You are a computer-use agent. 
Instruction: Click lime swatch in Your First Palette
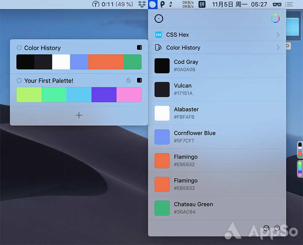tap(29, 95)
